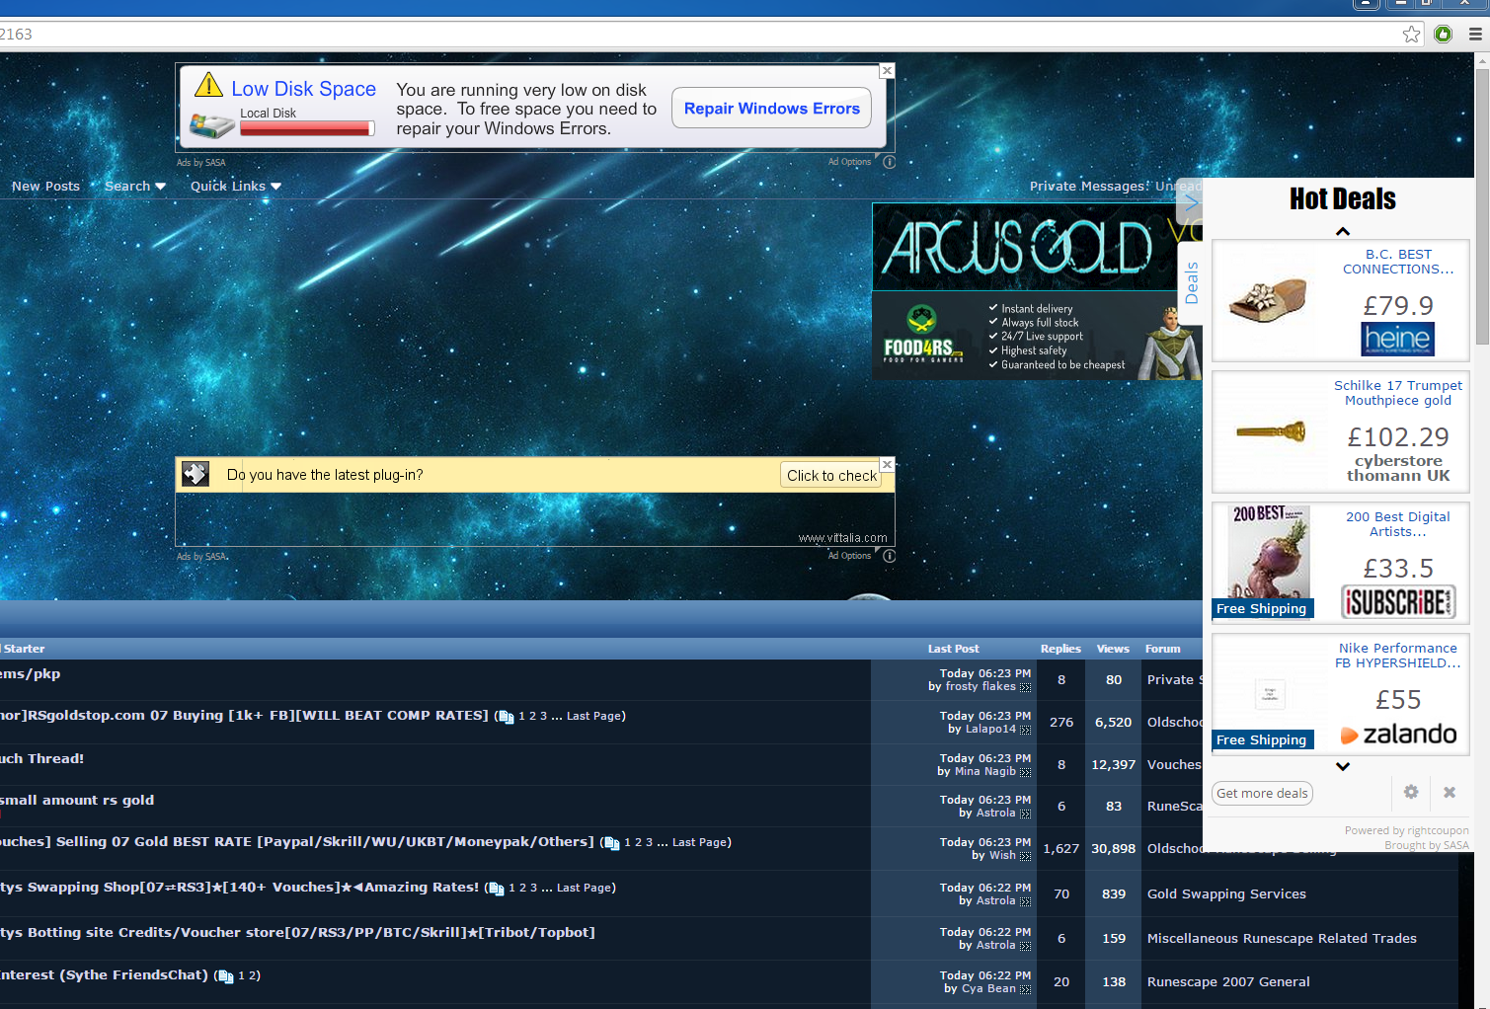Open multi-page icon for Selling 07 Gold thread
Viewport: 1490px width, 1009px height.
click(611, 843)
